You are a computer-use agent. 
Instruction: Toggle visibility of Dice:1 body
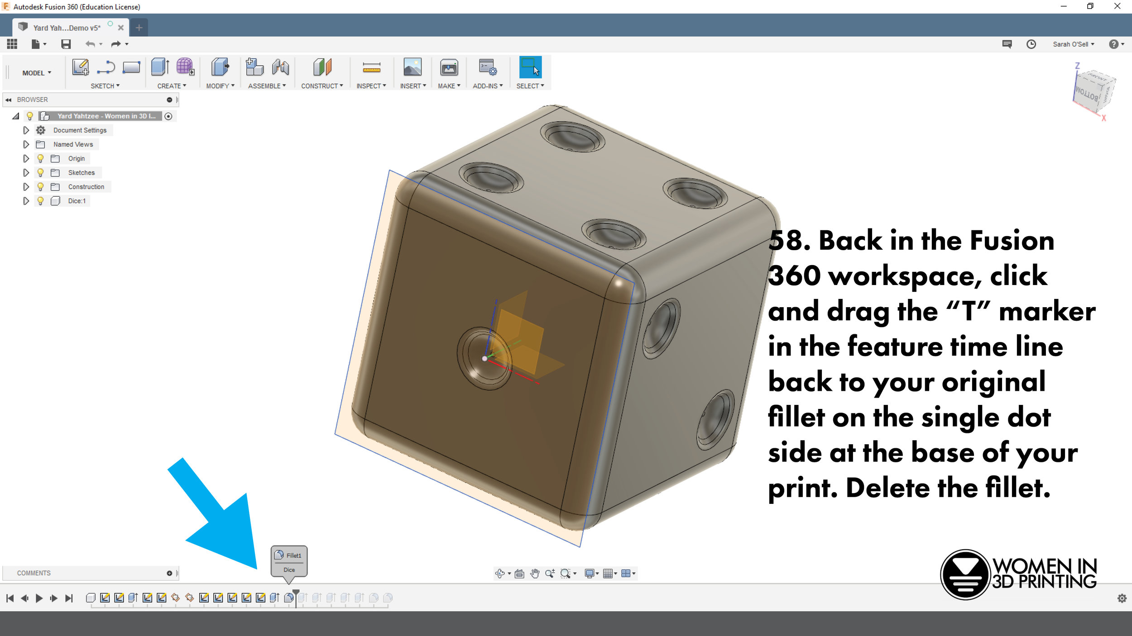pos(40,200)
